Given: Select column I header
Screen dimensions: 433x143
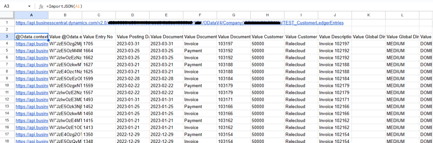Looking at the screenshot, I should (x=301, y=15).
